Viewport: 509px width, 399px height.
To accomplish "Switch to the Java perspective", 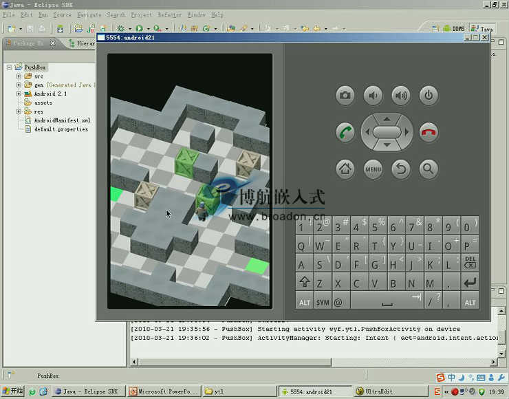I will coord(482,29).
